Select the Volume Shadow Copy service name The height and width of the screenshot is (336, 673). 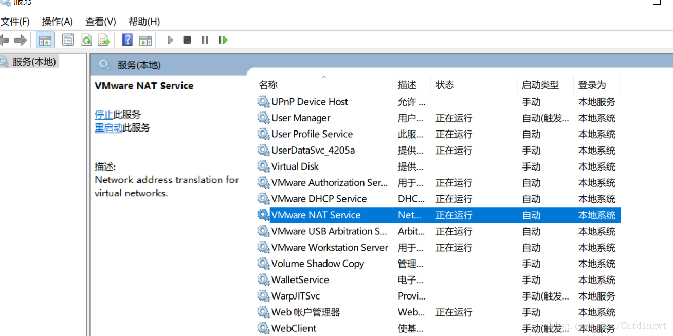pos(318,264)
